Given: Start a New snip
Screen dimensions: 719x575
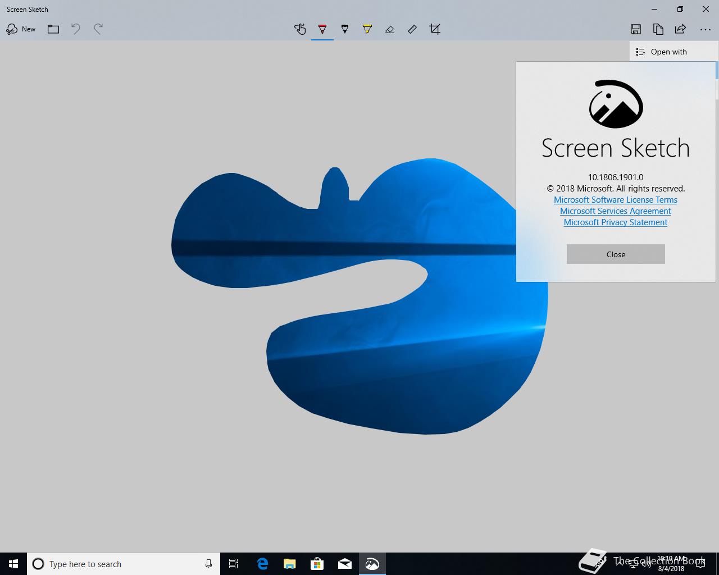Looking at the screenshot, I should pyautogui.click(x=21, y=29).
